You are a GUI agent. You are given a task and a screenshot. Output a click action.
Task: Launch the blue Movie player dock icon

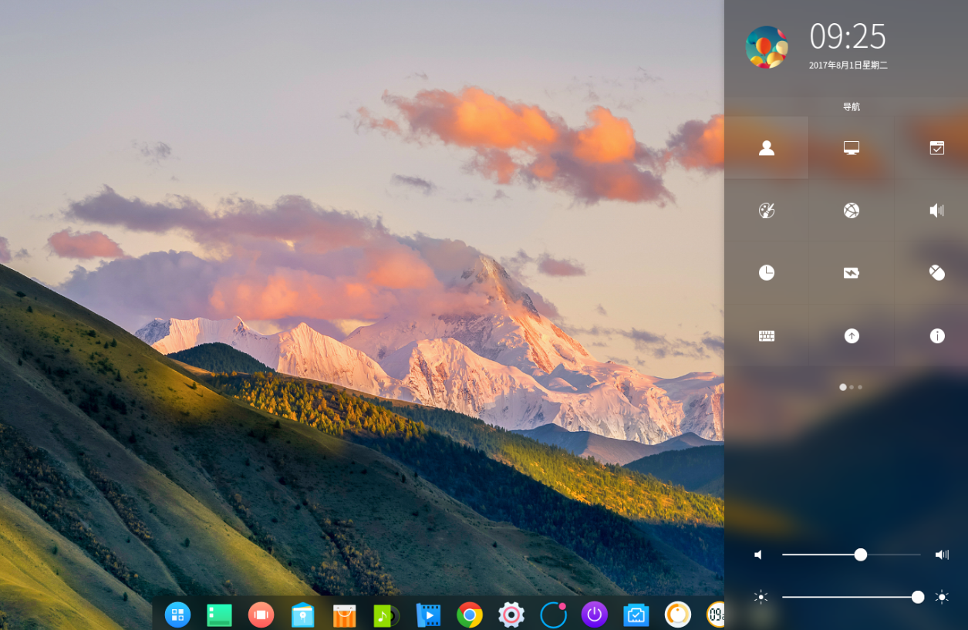427,615
